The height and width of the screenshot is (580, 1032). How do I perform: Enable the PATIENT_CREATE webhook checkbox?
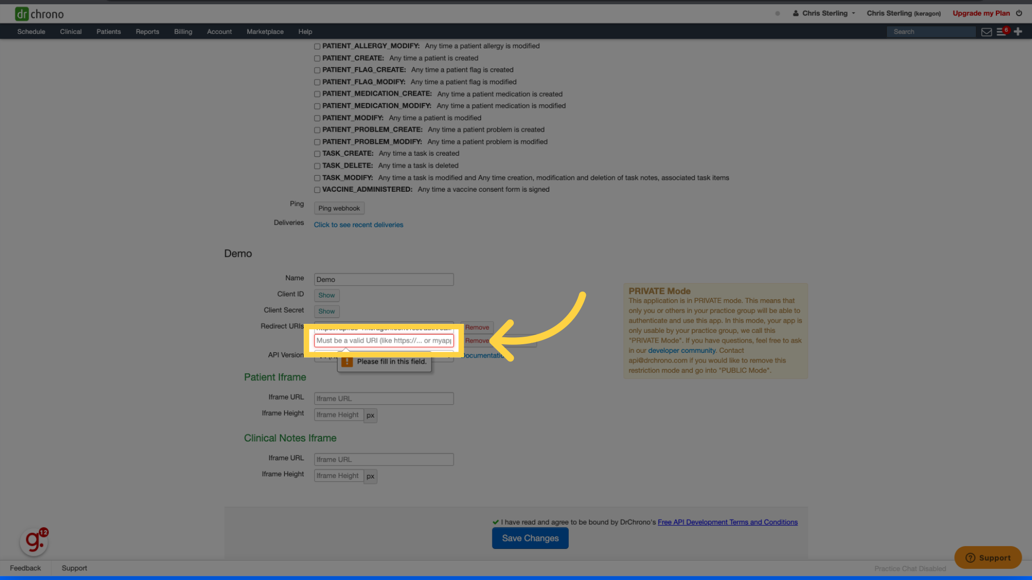pos(317,59)
